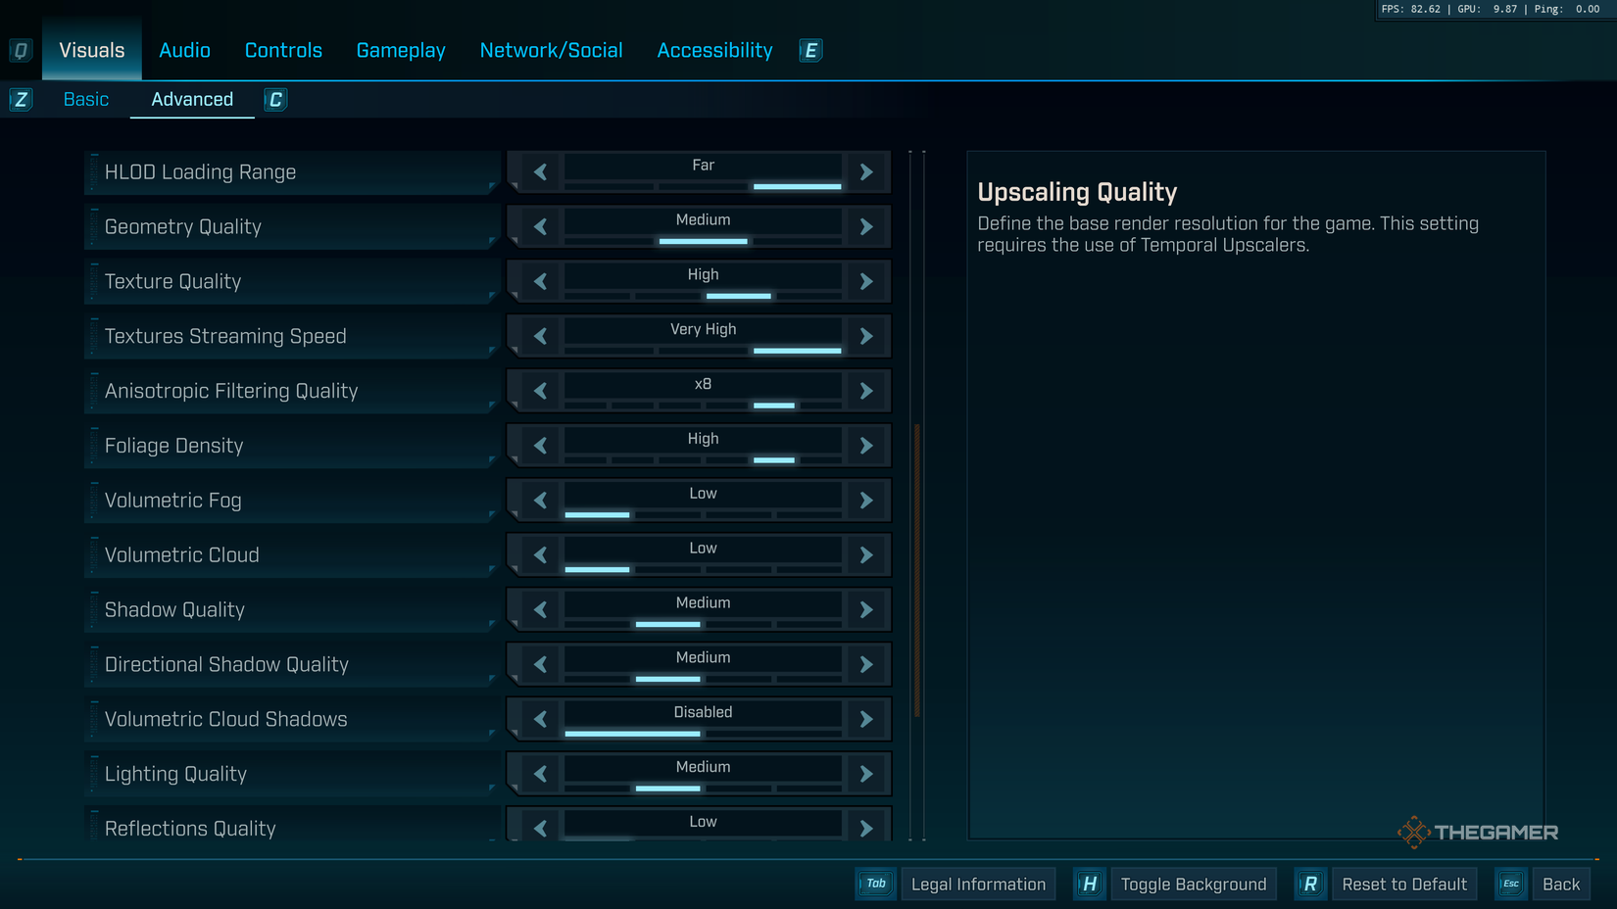Click Reset to Default button
1617x909 pixels.
point(1403,885)
